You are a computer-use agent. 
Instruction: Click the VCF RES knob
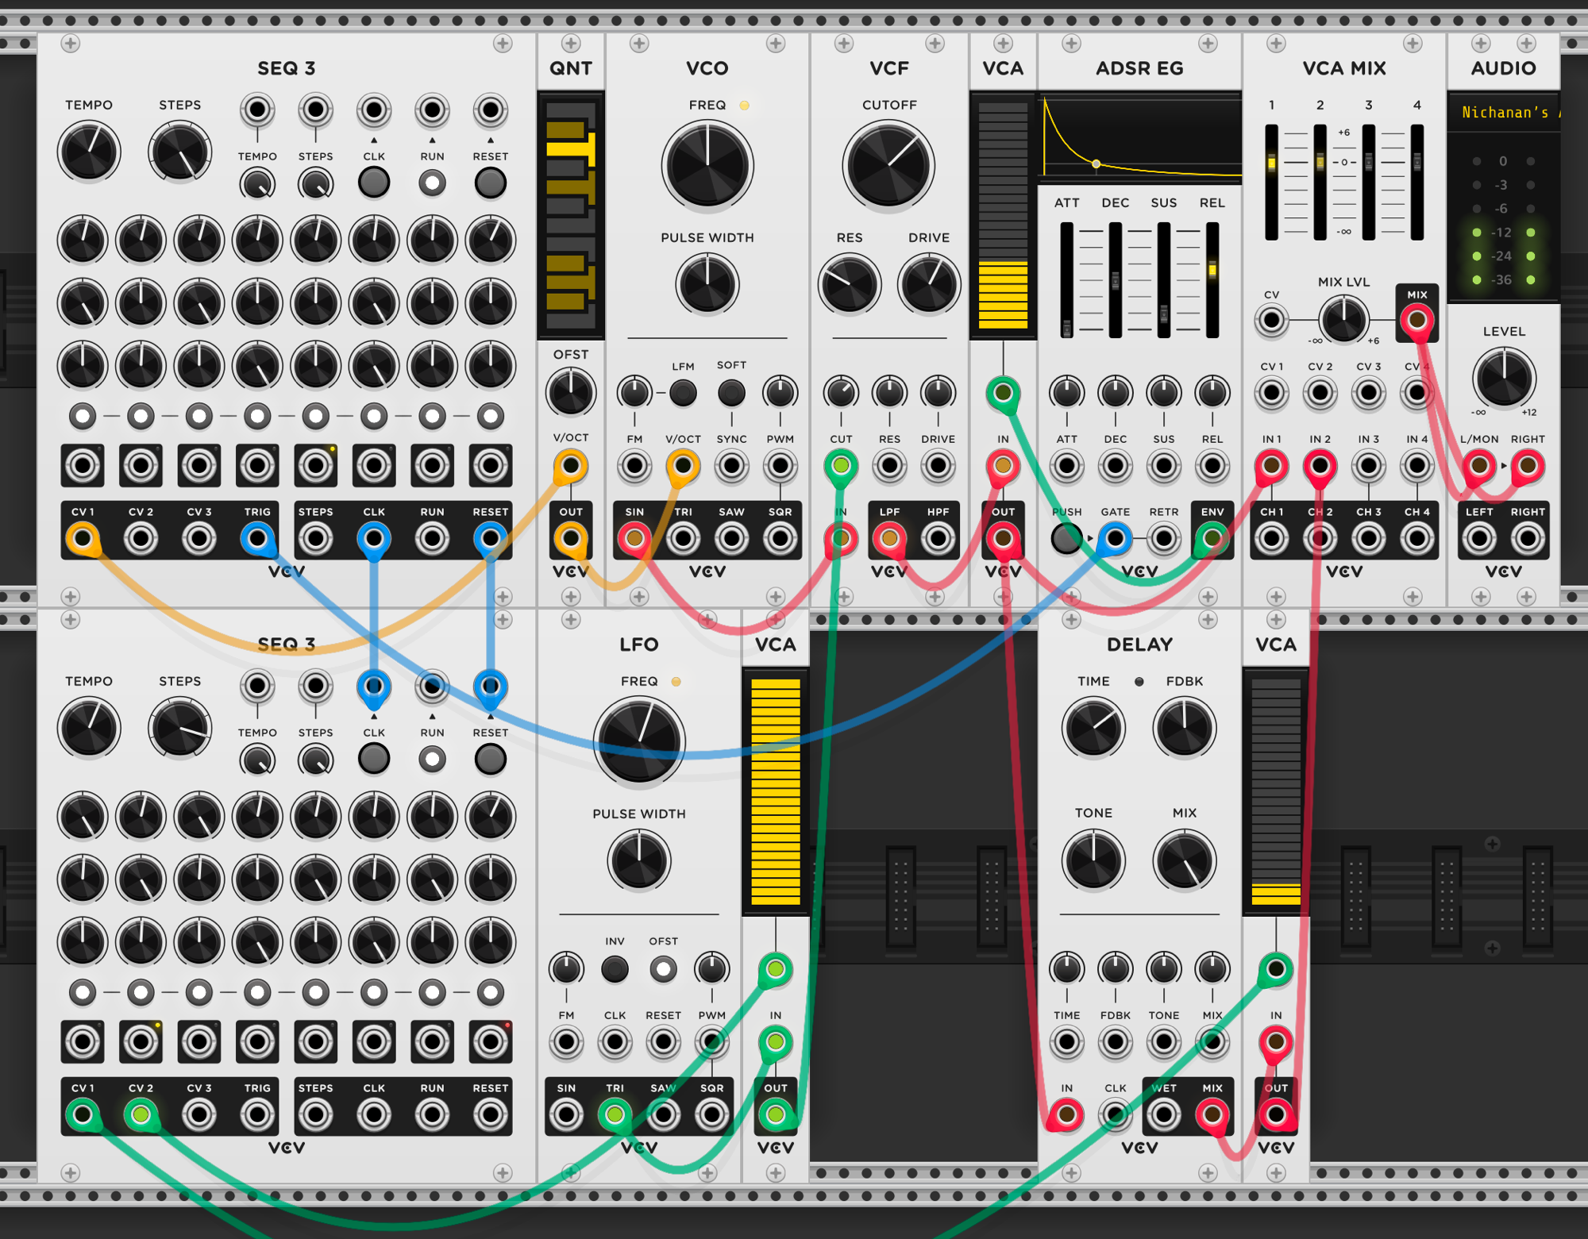849,283
